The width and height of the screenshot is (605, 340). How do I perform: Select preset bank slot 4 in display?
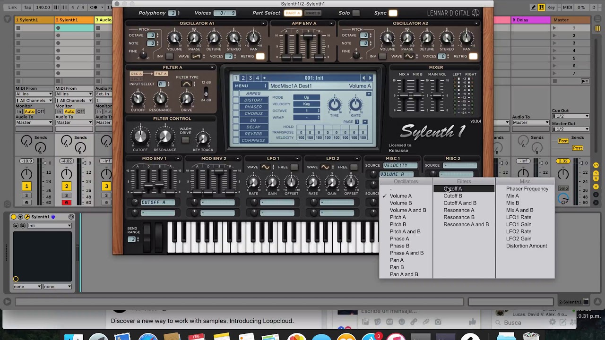[257, 78]
